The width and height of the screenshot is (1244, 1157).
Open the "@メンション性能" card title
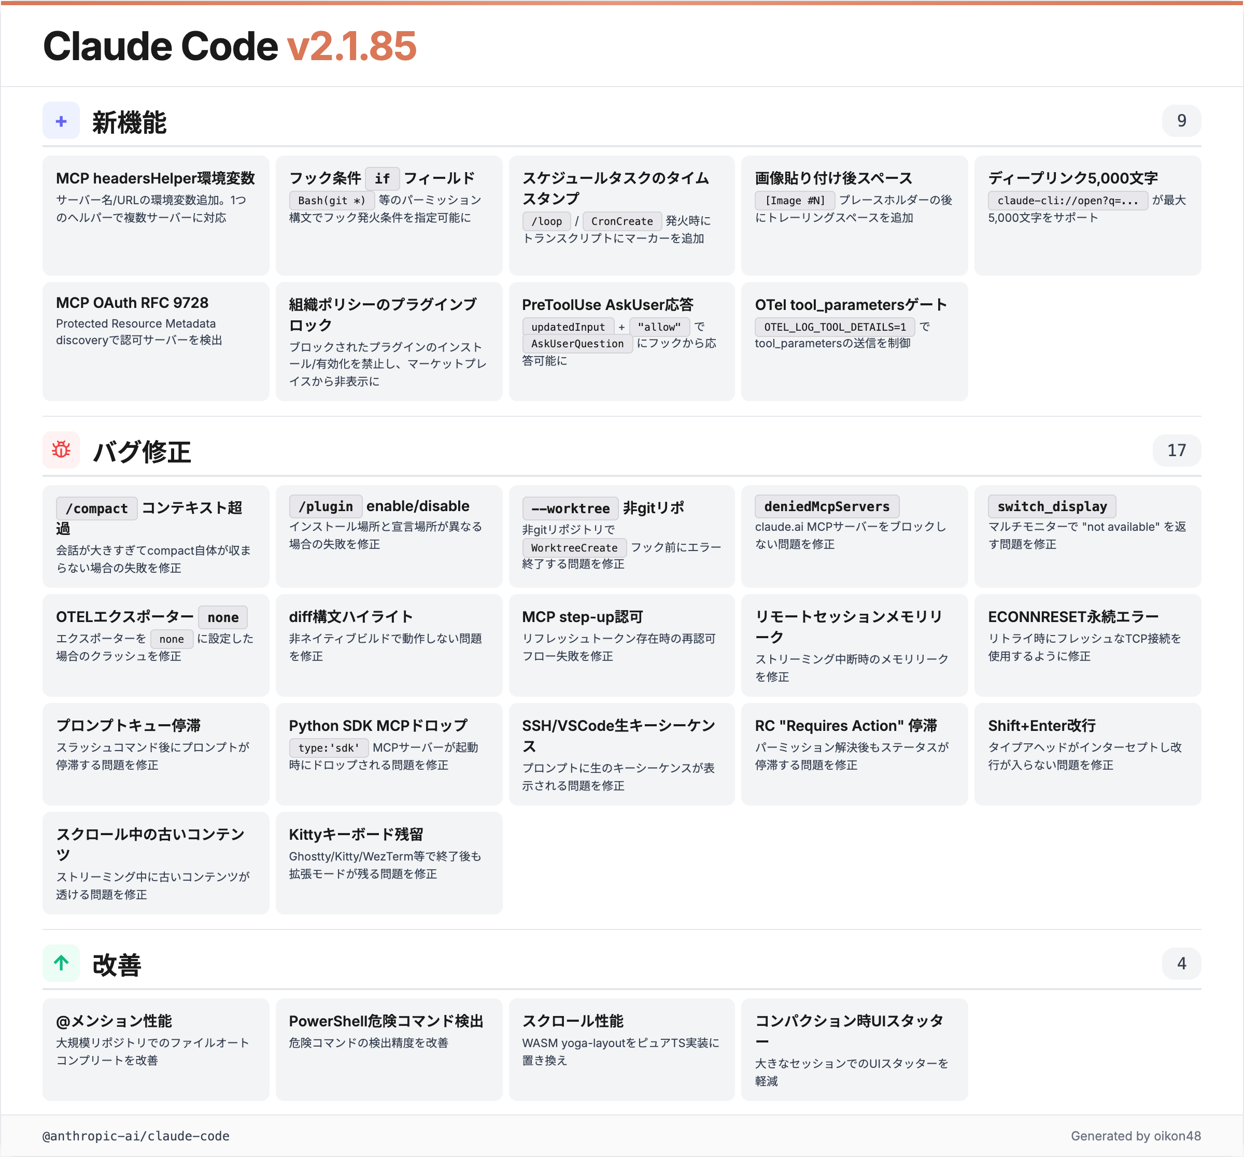114,1021
